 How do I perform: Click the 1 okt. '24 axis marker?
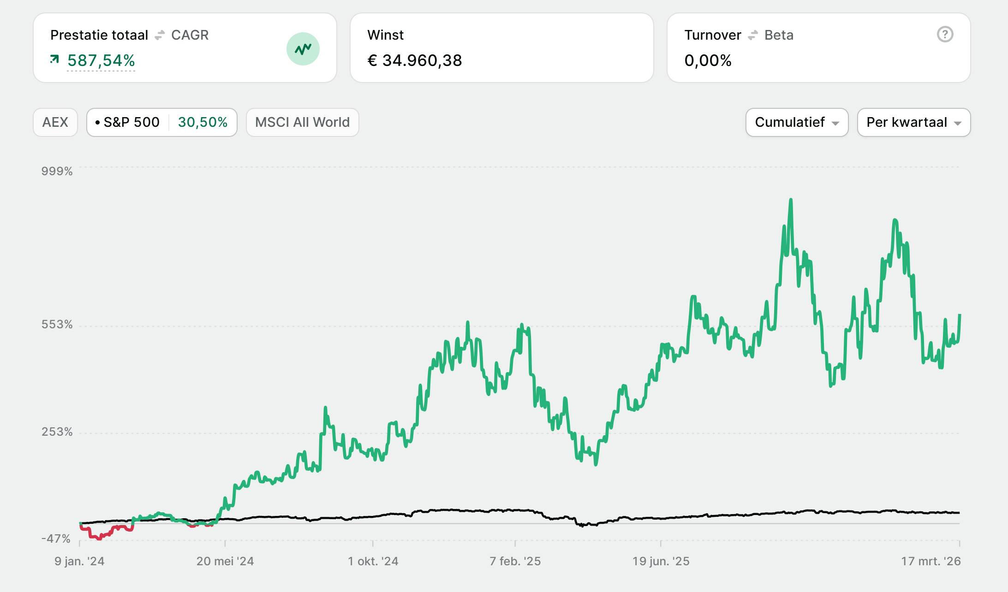[373, 561]
